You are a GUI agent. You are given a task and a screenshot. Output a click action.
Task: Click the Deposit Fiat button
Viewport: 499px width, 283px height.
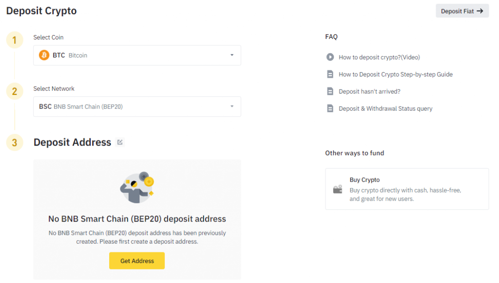[x=462, y=11]
